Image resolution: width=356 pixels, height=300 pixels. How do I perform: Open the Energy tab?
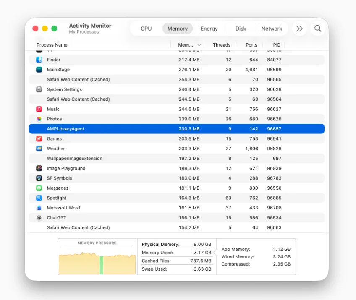(x=209, y=29)
